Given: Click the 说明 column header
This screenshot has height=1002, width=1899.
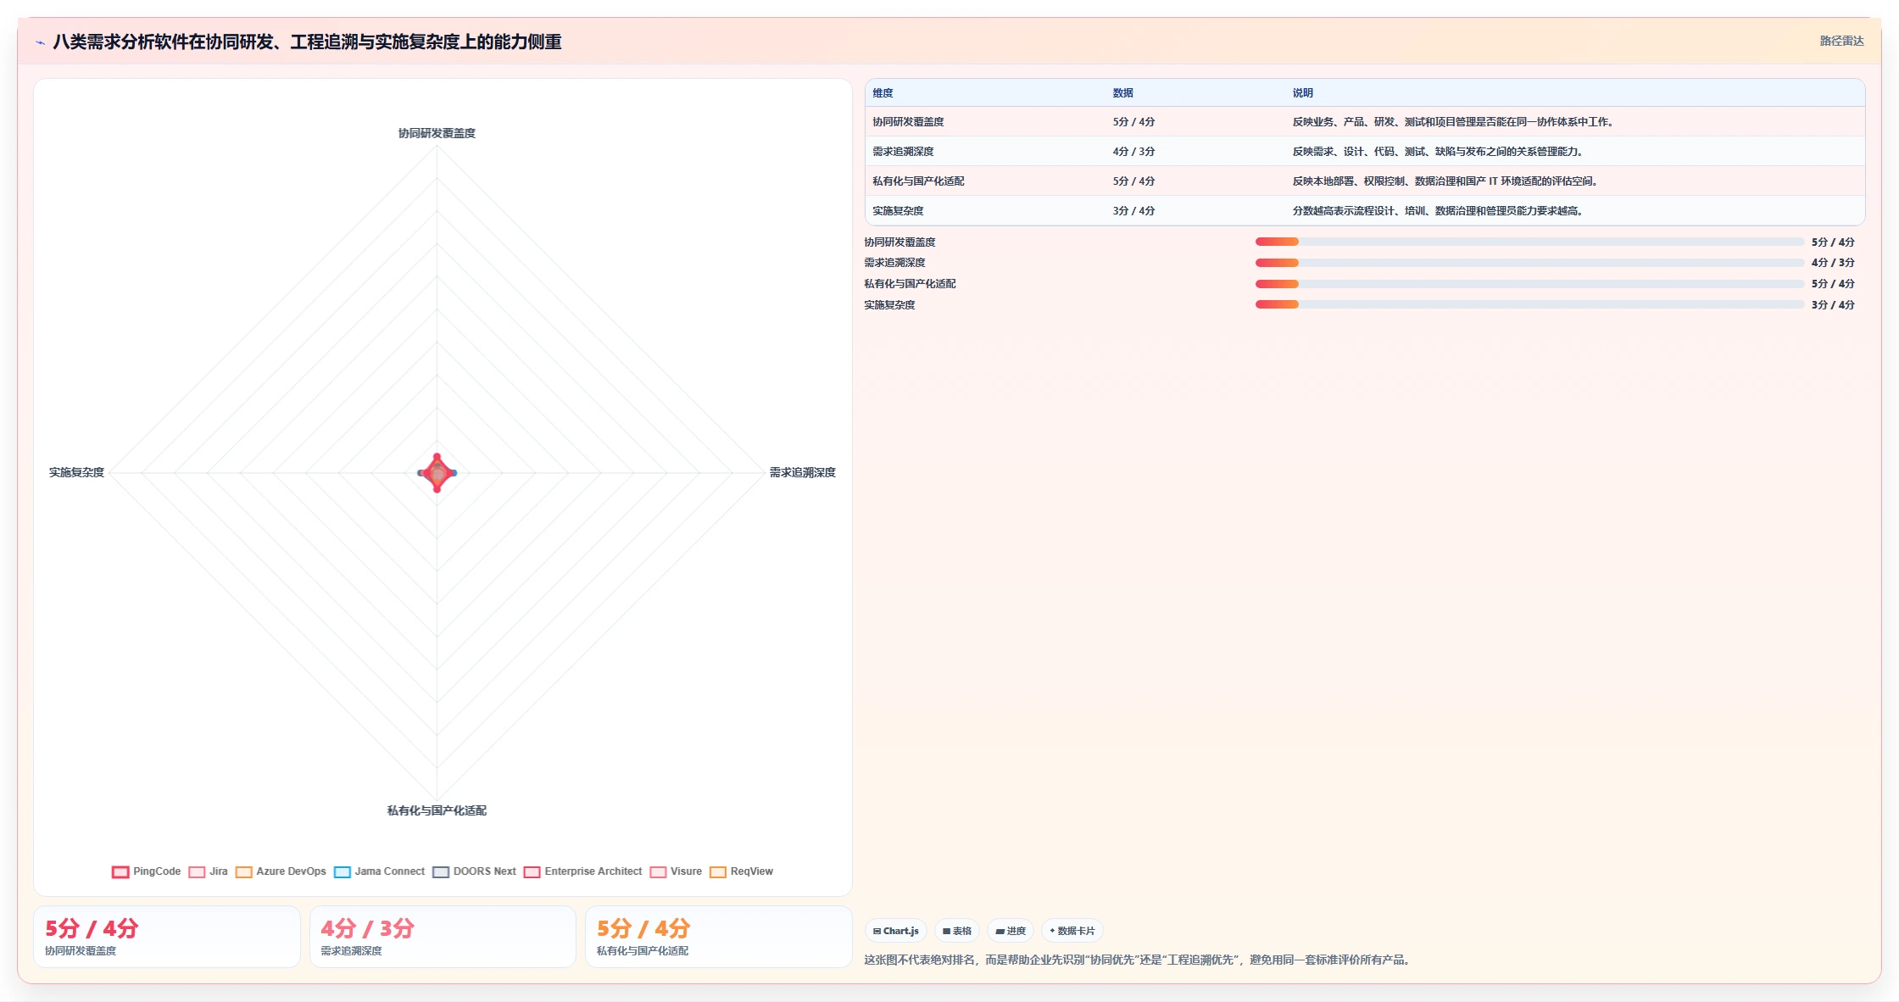Looking at the screenshot, I should (x=1303, y=93).
